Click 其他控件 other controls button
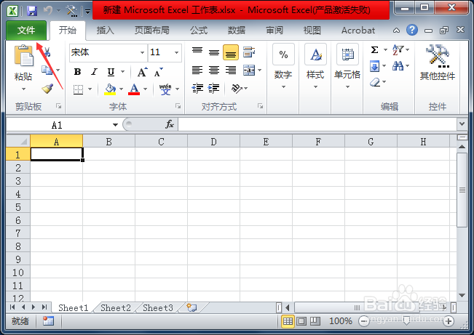The image size is (474, 335). click(x=437, y=62)
